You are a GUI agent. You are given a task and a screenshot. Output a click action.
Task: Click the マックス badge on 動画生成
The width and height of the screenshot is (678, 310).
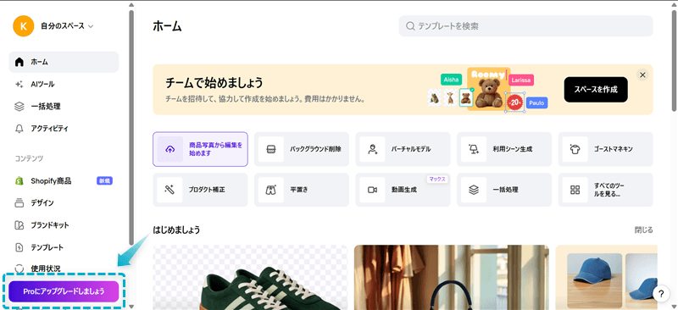[437, 179]
